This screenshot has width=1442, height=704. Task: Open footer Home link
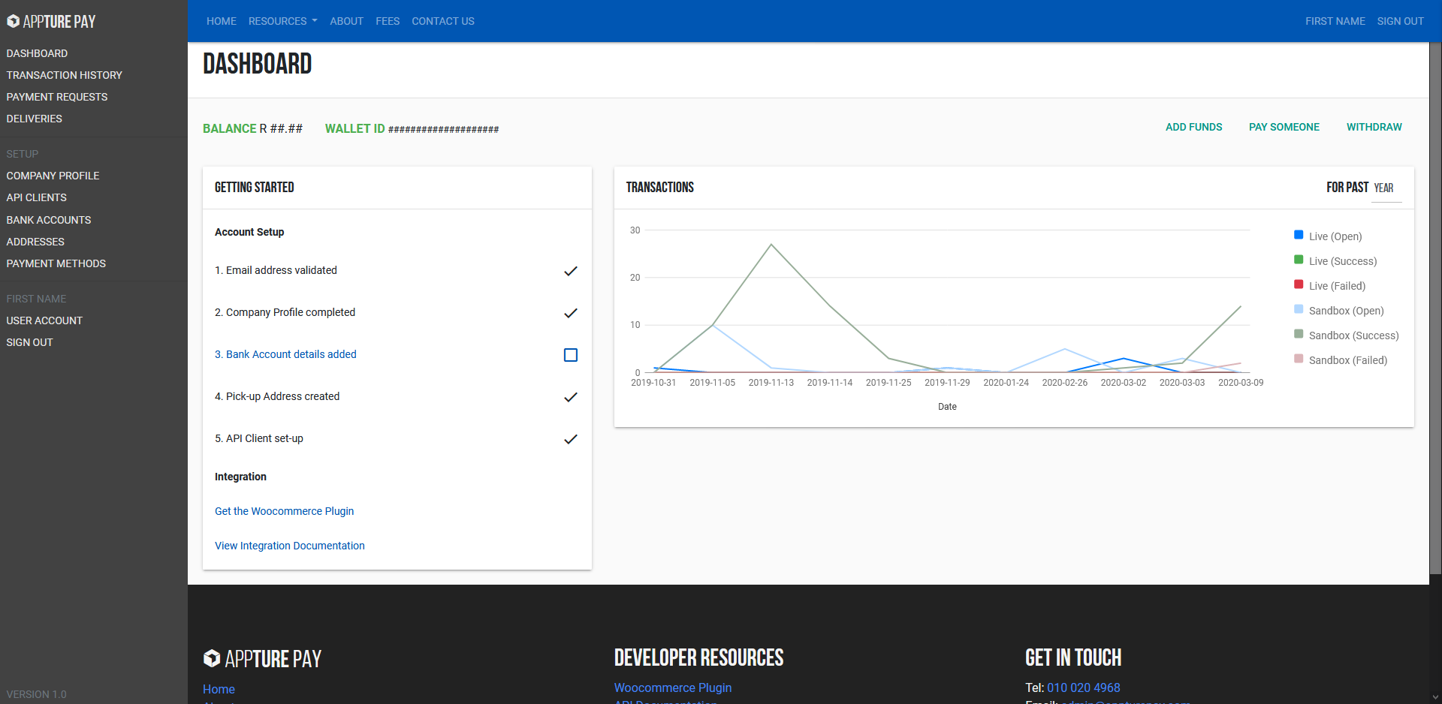219,689
